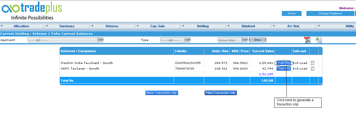Click the Change Password button
The height and width of the screenshot is (115, 356).
coord(330,13)
